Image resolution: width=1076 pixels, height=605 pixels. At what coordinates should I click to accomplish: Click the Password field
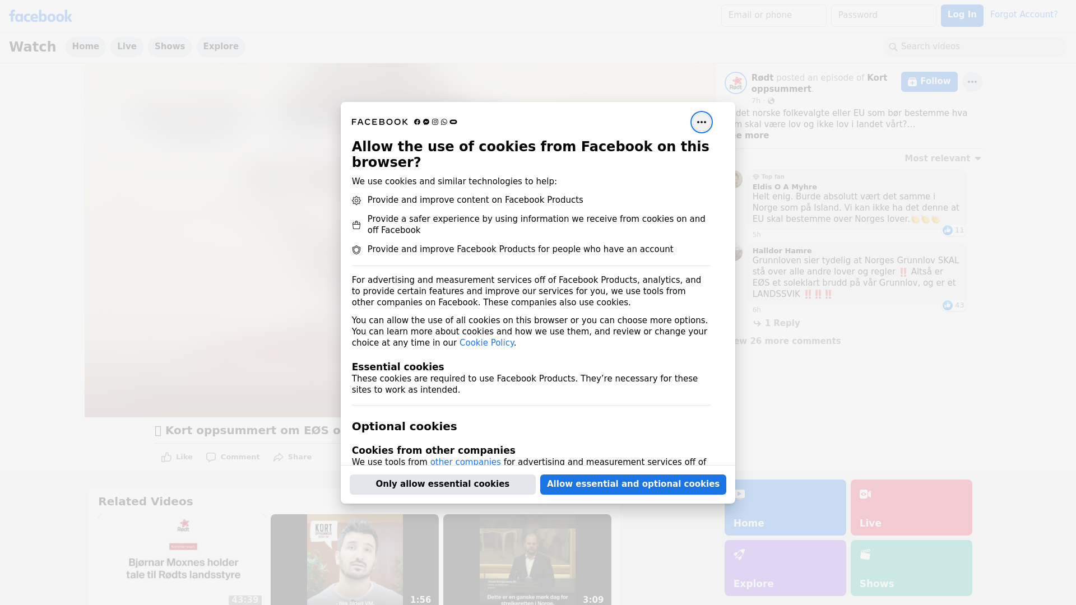pos(883,16)
